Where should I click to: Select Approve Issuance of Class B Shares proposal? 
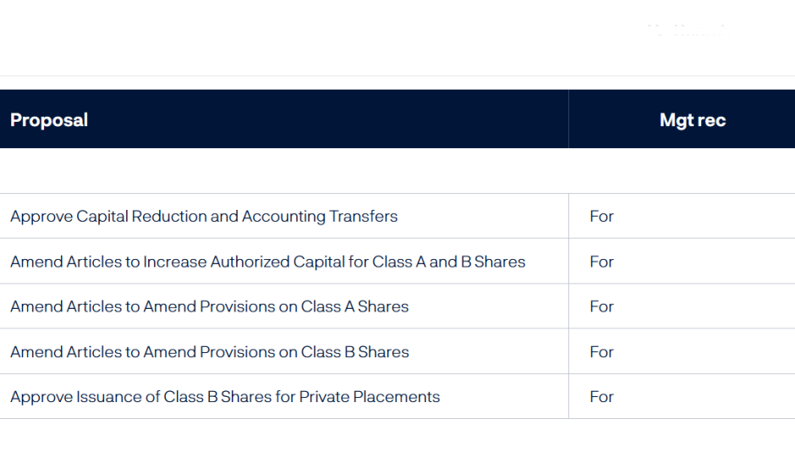(225, 397)
